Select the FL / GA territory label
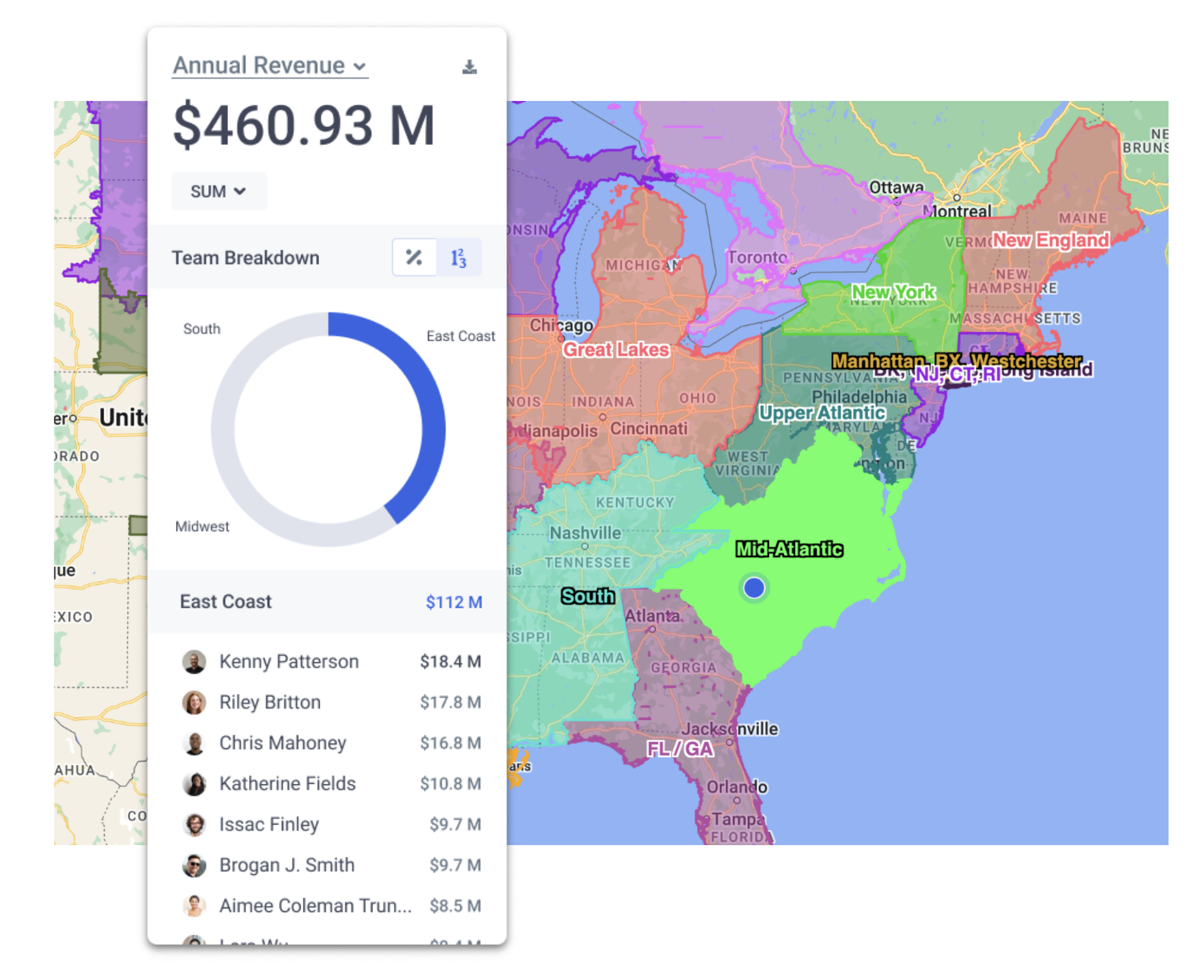Image resolution: width=1202 pixels, height=969 pixels. pos(680,749)
